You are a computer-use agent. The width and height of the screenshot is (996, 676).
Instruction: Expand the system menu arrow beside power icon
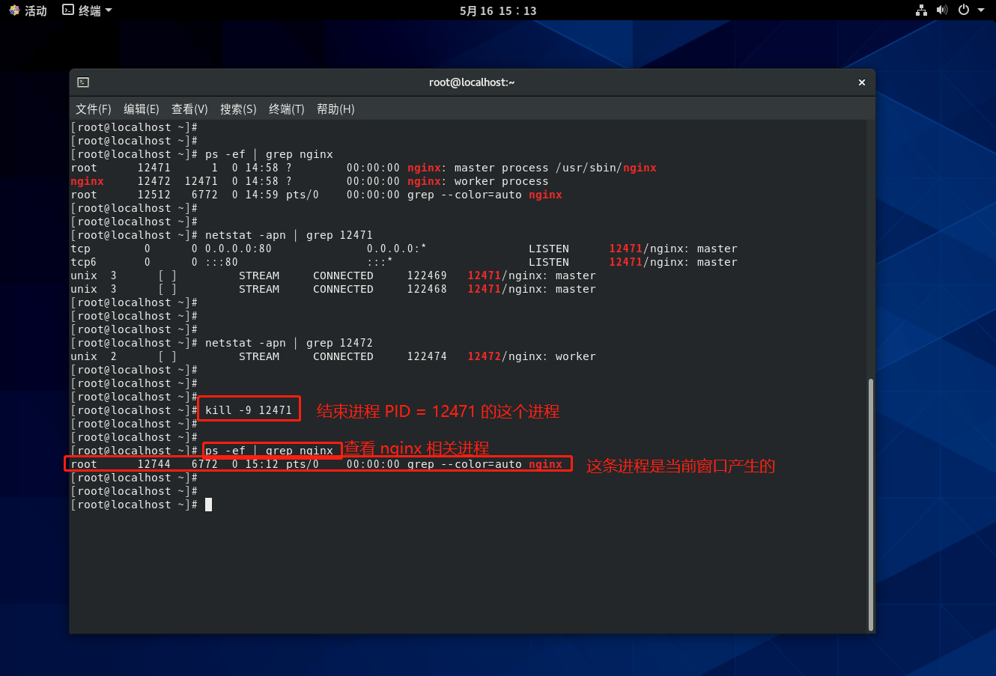(x=981, y=10)
